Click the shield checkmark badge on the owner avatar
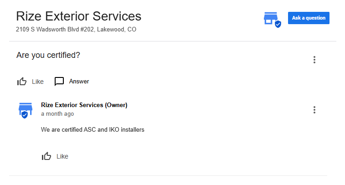 click(25, 115)
